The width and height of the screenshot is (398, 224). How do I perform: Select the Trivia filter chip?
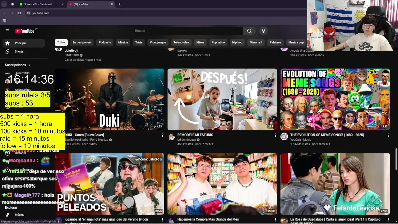(139, 42)
